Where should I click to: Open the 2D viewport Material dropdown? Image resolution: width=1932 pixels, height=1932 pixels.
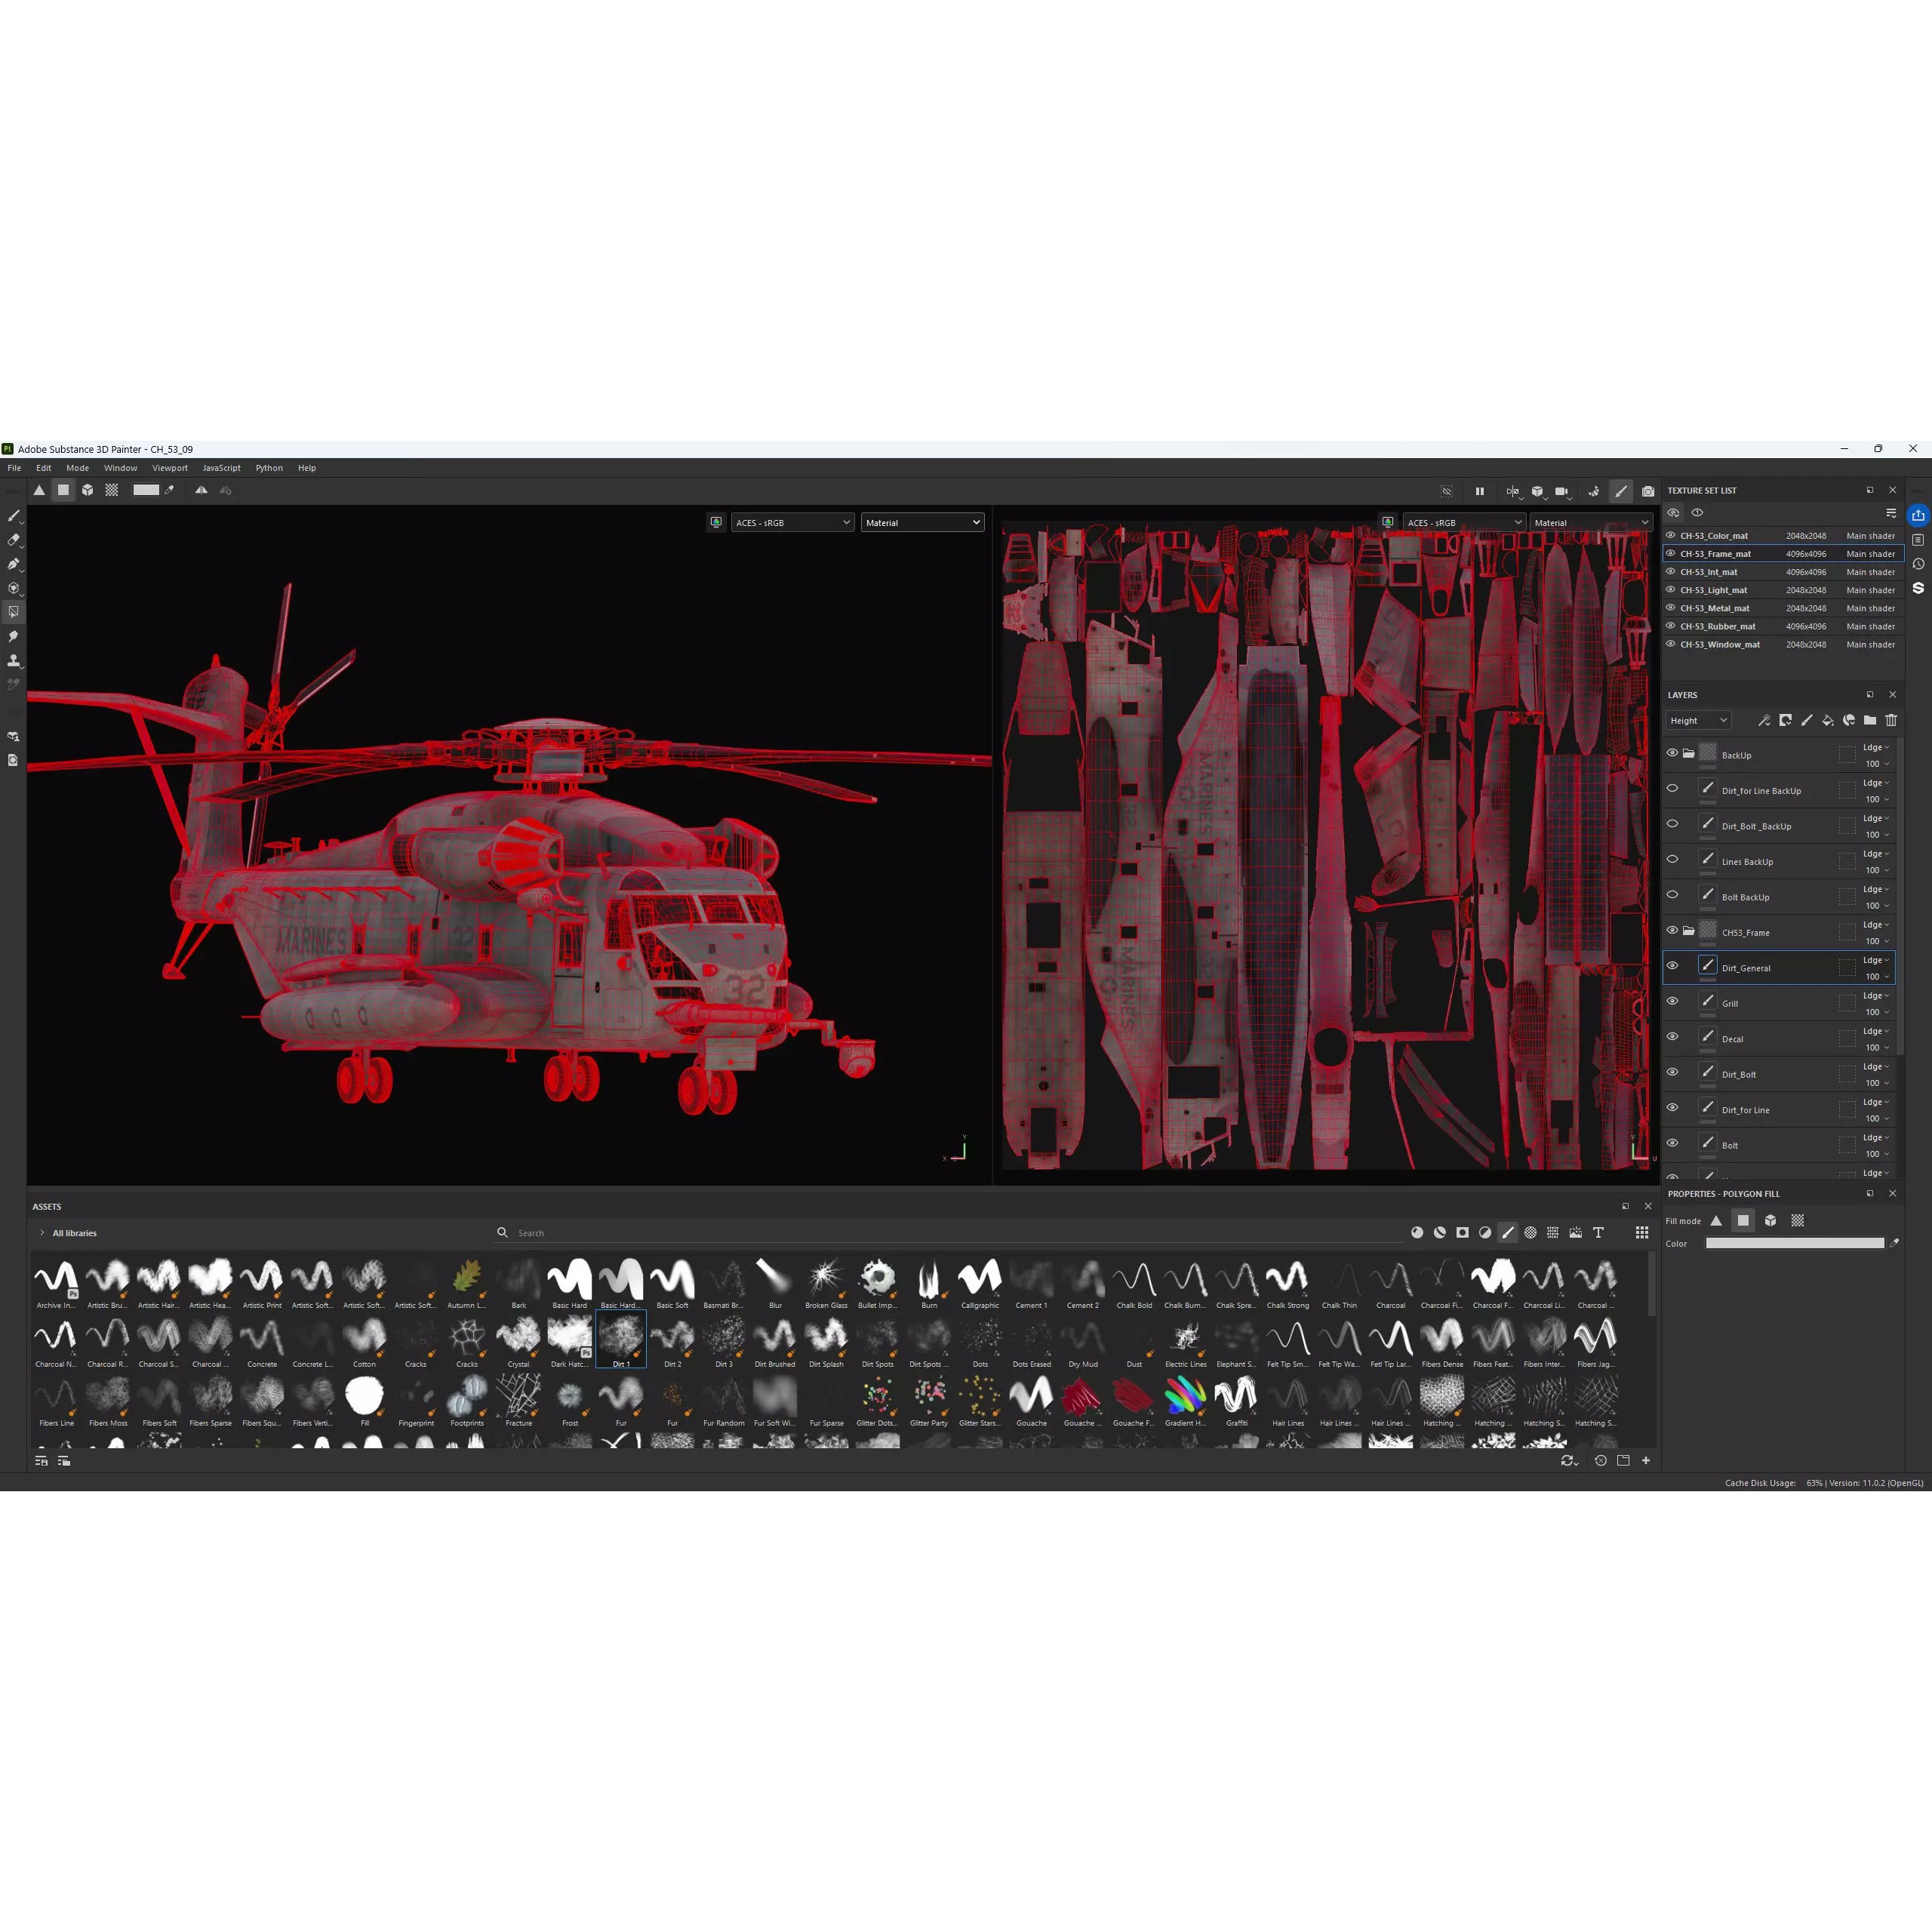[x=1592, y=522]
